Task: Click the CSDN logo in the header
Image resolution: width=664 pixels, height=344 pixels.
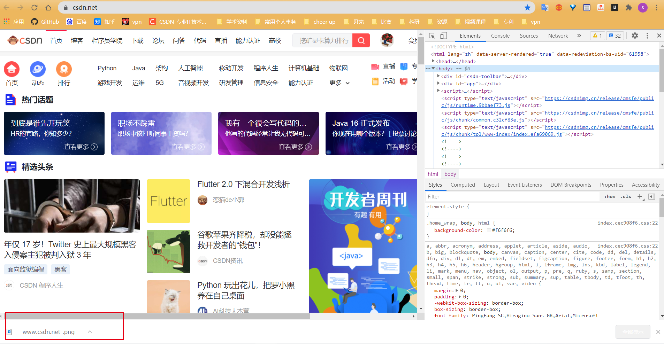Action: tap(24, 40)
